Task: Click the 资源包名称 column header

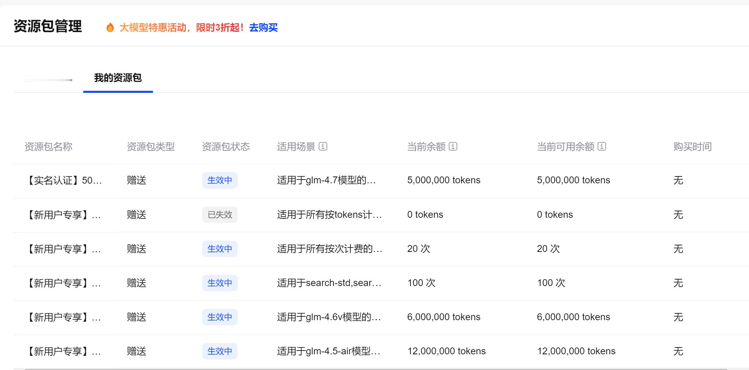Action: point(48,147)
